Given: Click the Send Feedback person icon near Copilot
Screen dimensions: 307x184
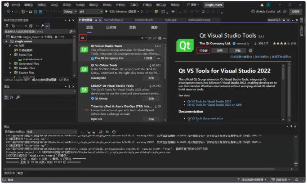Looking at the screenshot, I should [x=285, y=12].
